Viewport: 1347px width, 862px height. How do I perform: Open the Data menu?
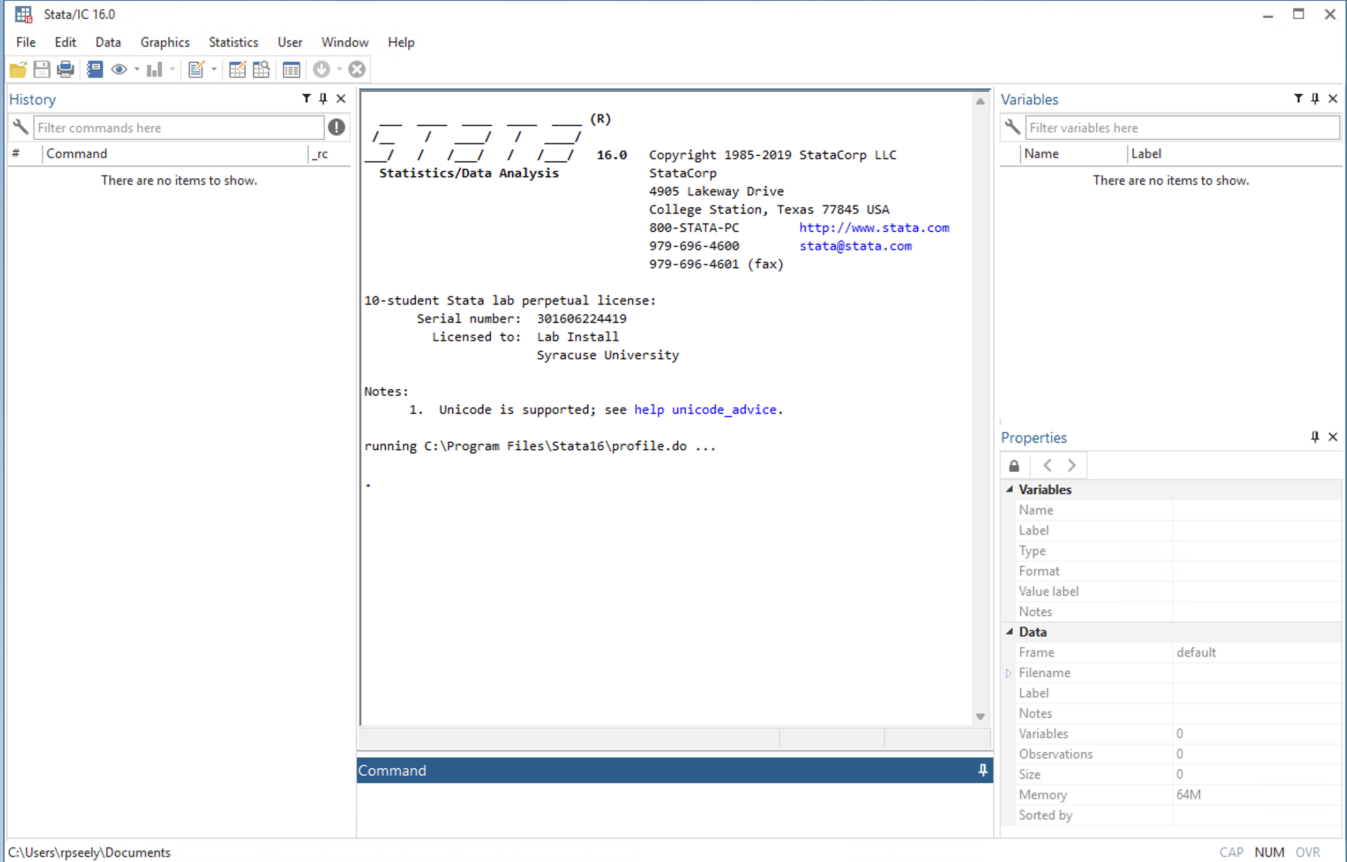tap(108, 42)
